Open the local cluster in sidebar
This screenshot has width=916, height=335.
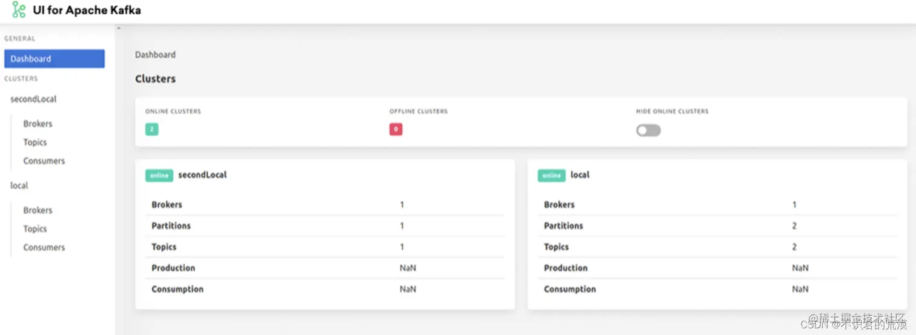coord(19,185)
